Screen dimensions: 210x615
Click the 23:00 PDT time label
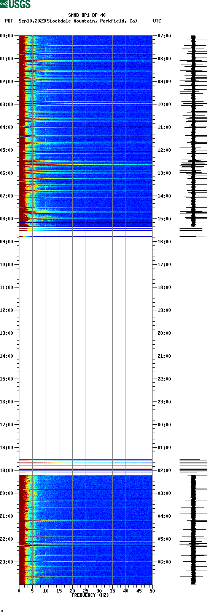tap(6, 562)
